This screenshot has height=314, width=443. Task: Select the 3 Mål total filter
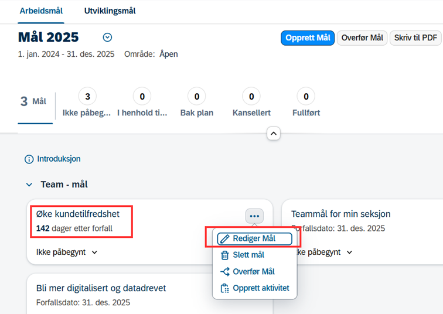33,101
